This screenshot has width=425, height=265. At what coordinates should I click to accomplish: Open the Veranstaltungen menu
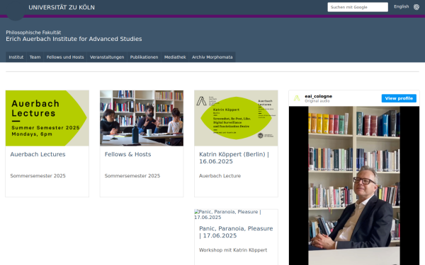point(107,57)
